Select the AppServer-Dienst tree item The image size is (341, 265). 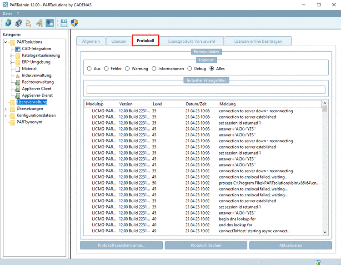click(37, 95)
